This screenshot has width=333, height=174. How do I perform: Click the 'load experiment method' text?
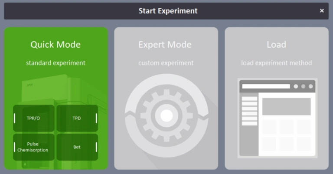[276, 63]
